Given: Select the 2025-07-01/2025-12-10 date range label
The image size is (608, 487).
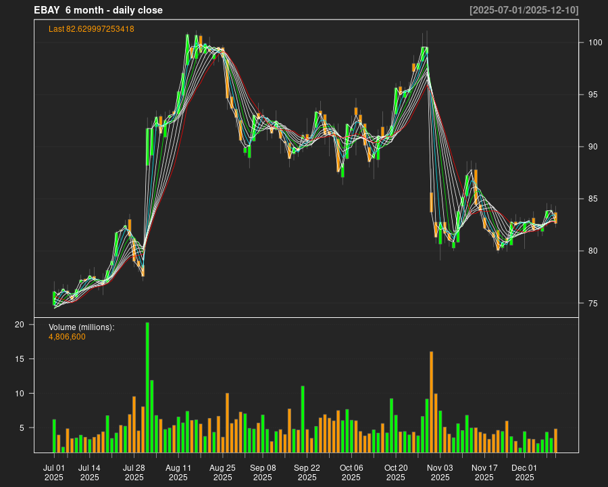Looking at the screenshot, I should pos(524,10).
